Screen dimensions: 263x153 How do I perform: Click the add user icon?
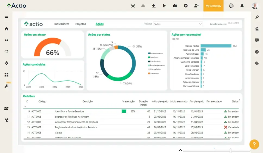pyautogui.click(x=196, y=6)
